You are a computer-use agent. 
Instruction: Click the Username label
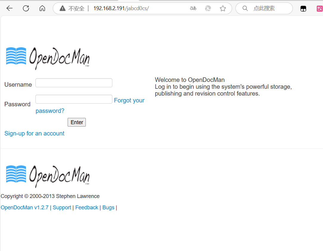(18, 85)
